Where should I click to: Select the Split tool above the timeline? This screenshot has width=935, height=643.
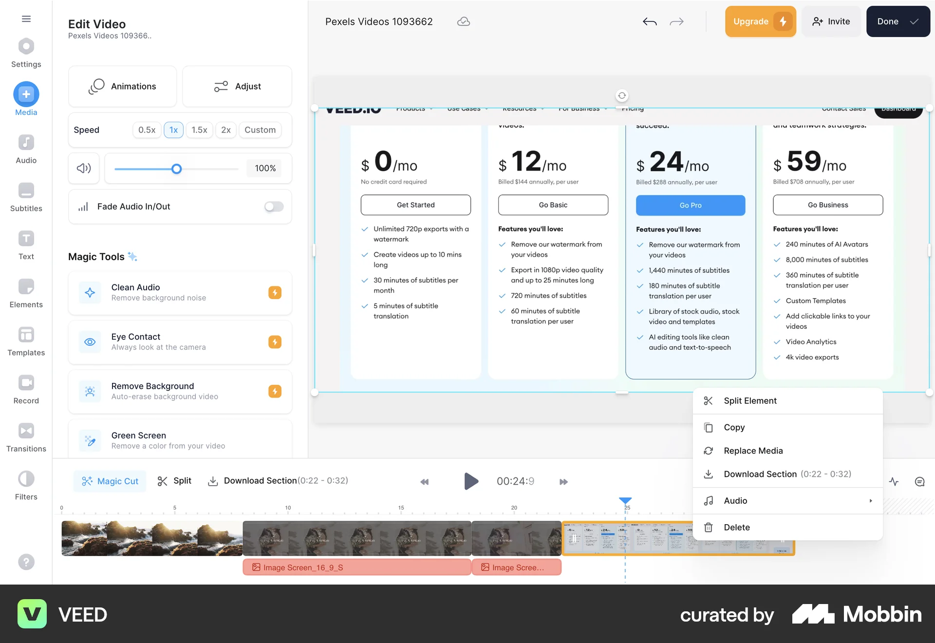coord(174,481)
